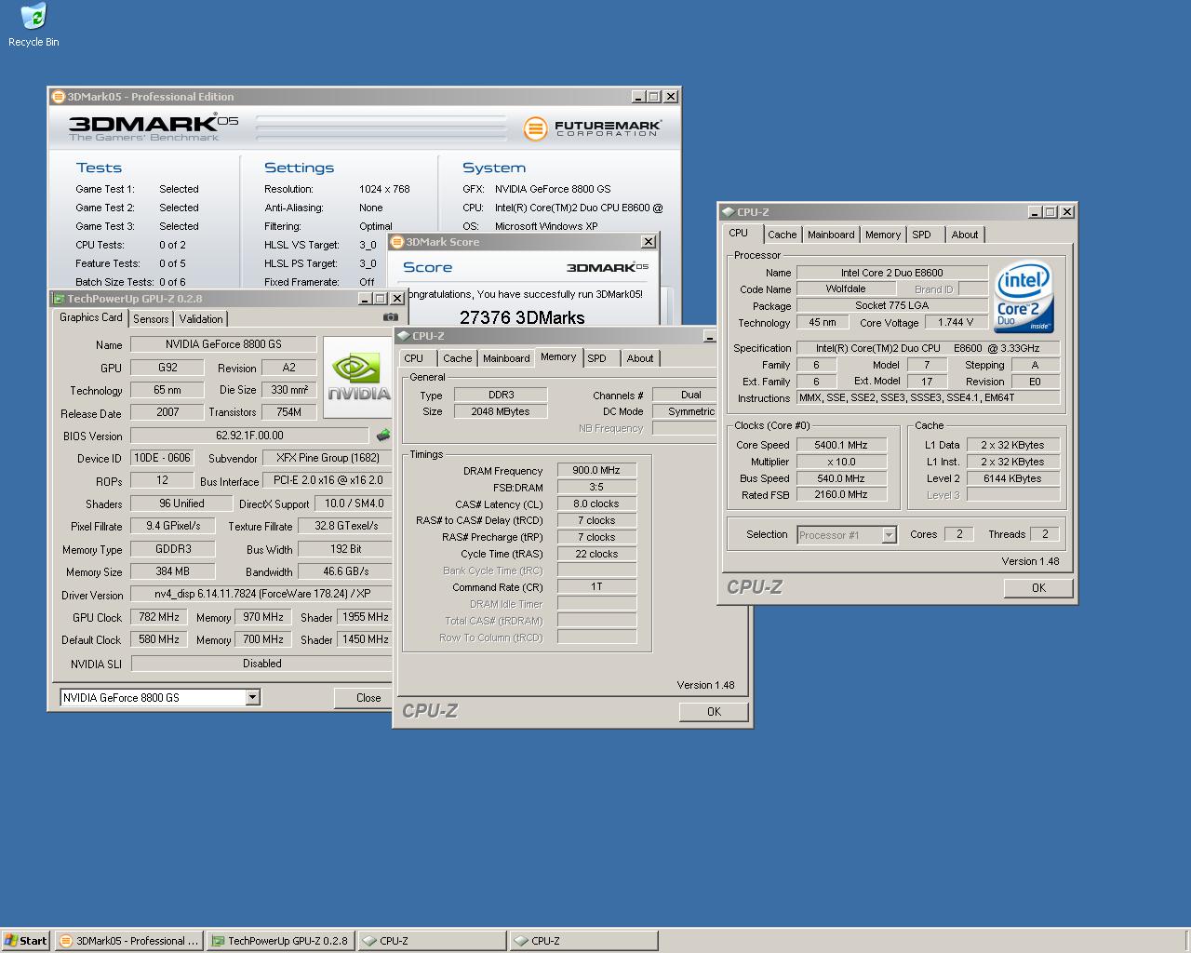Select SPD tab in CPU-Z Memory window
The image size is (1191, 953).
597,358
